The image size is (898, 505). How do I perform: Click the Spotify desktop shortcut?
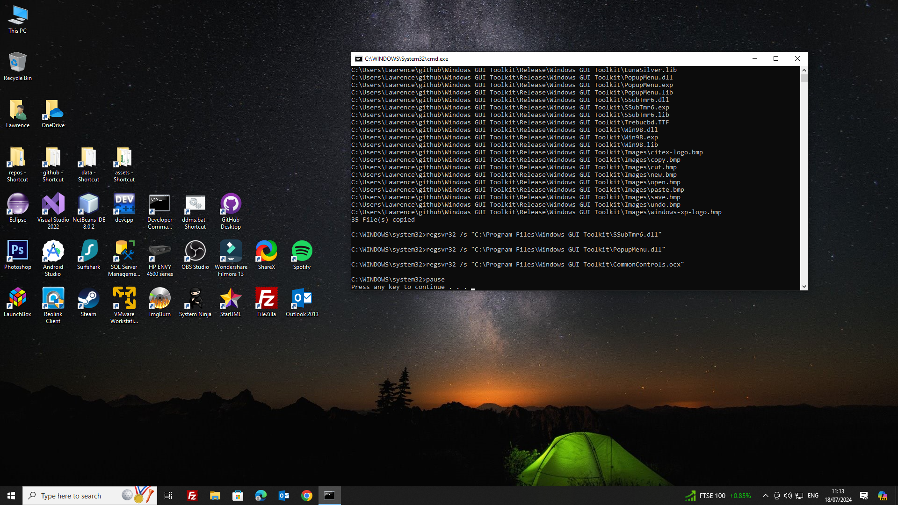click(x=302, y=251)
